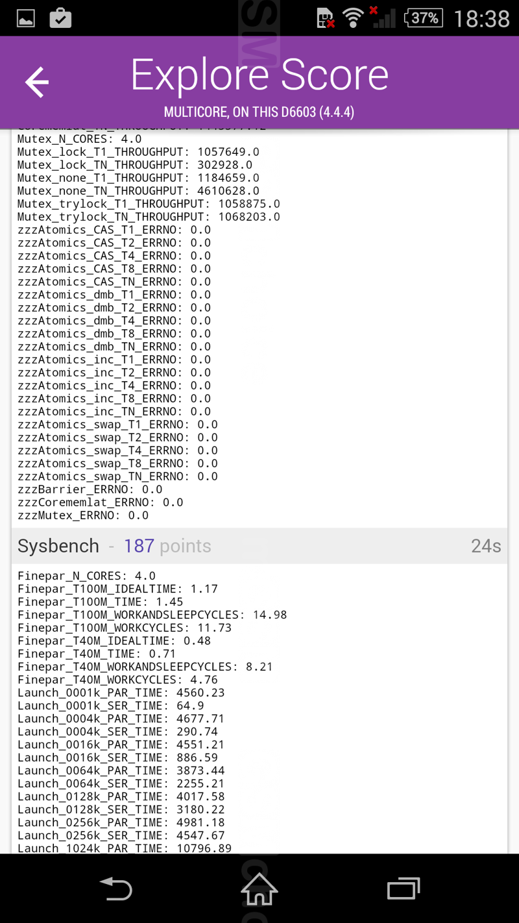Tap the 187 points score
The image size is (519, 923).
[x=167, y=546]
